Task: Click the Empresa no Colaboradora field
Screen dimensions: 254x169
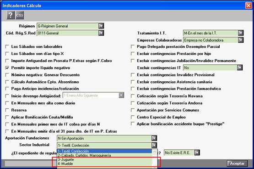Action: 211,40
